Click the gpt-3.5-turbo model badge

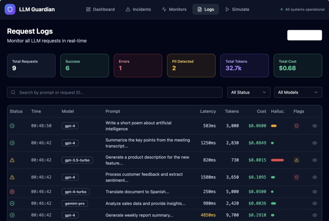click(77, 160)
